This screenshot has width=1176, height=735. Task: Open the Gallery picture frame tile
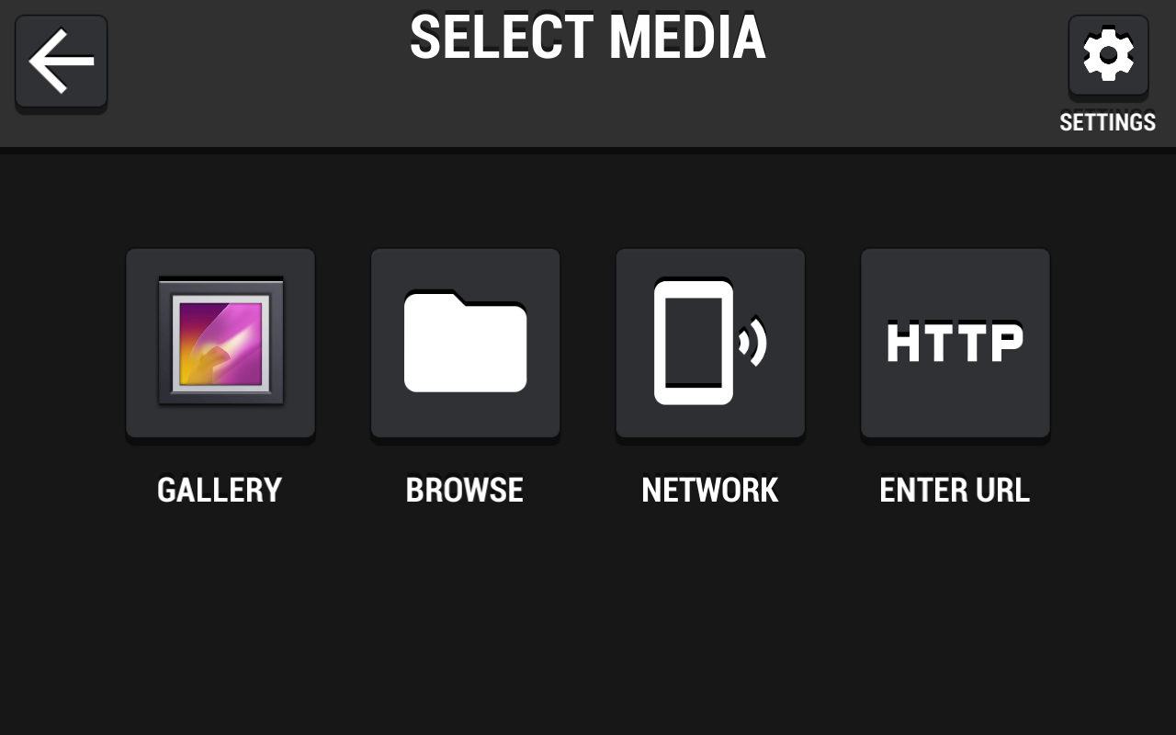(220, 344)
